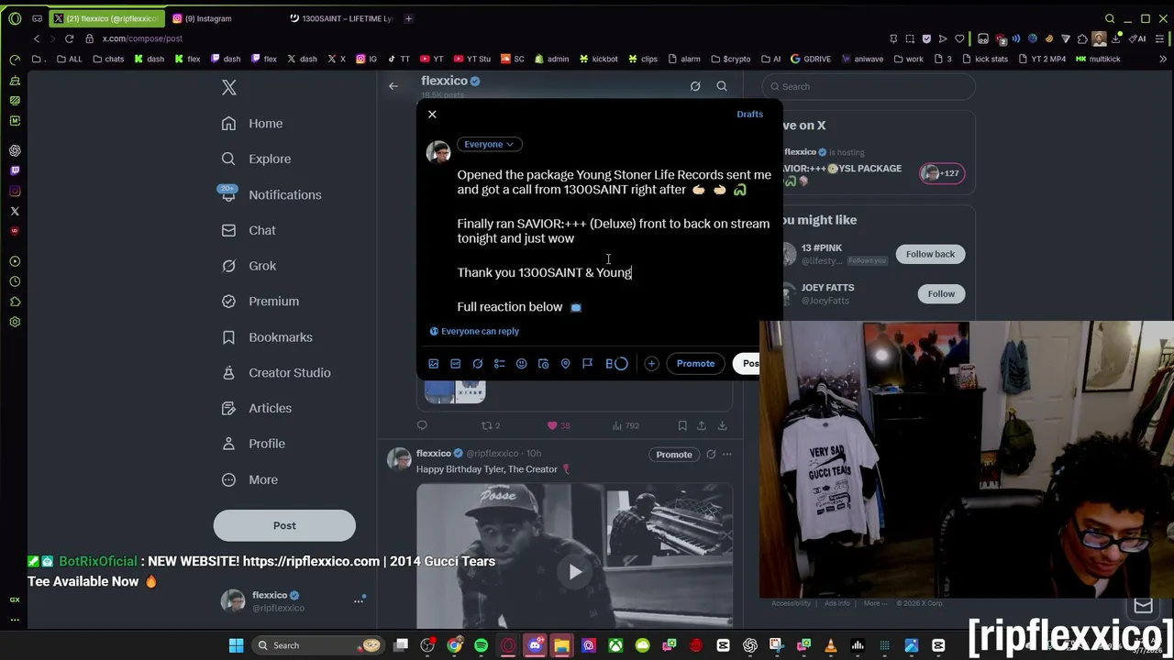Go to Profile in the X sidebar

pyautogui.click(x=253, y=444)
